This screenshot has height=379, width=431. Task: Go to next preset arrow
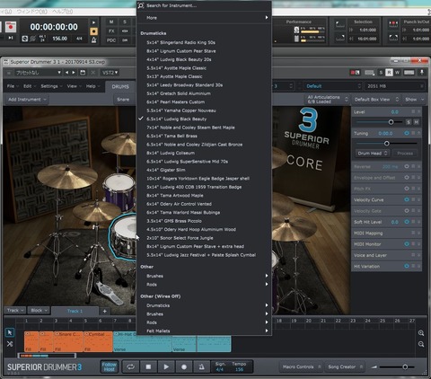click(74, 73)
